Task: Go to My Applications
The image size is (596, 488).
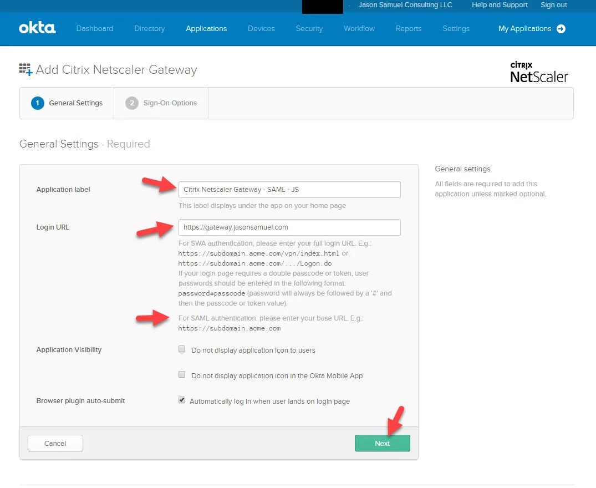Action: coord(524,28)
